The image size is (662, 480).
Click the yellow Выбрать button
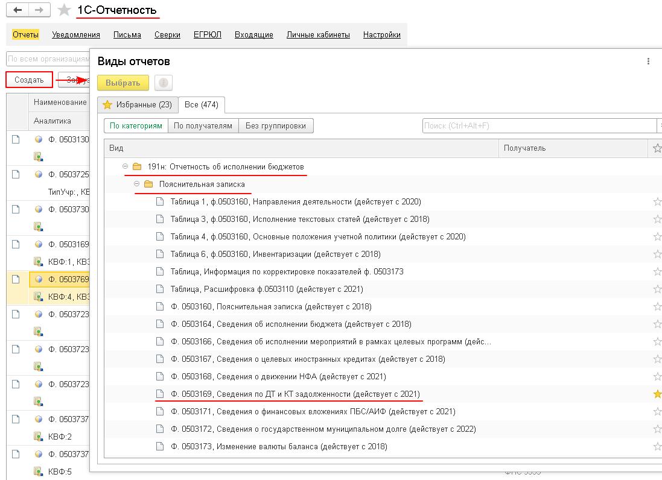pyautogui.click(x=123, y=83)
